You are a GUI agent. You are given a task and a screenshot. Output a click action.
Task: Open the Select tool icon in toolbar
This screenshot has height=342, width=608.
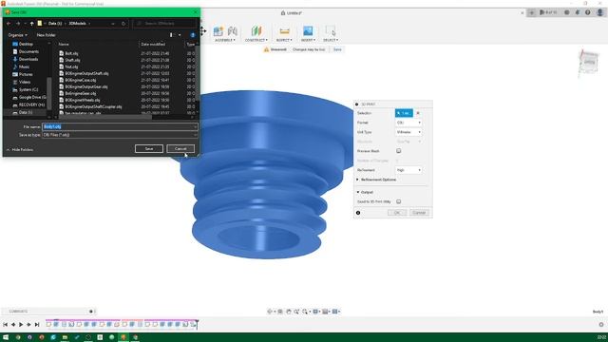coord(331,31)
